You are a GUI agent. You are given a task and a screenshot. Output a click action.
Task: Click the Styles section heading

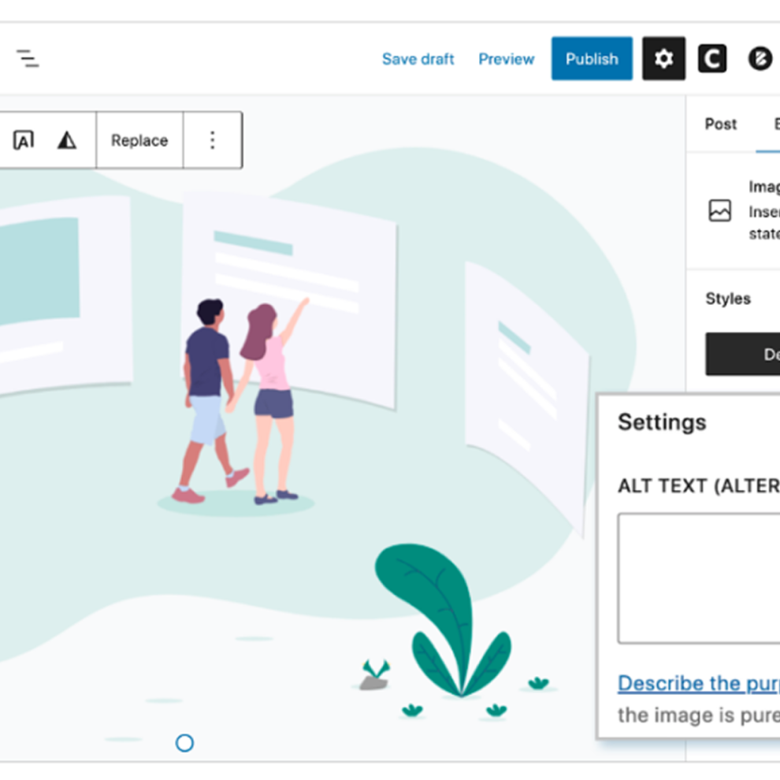click(728, 299)
